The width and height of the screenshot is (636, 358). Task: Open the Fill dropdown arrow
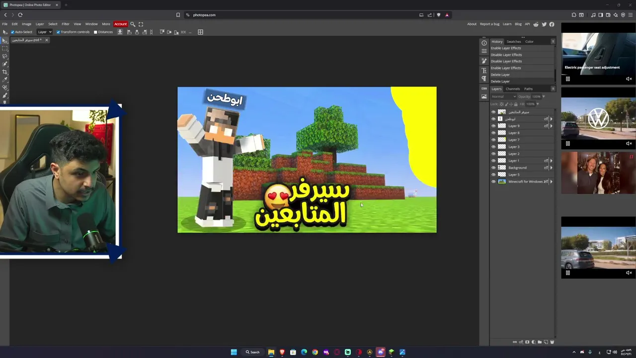pos(537,104)
